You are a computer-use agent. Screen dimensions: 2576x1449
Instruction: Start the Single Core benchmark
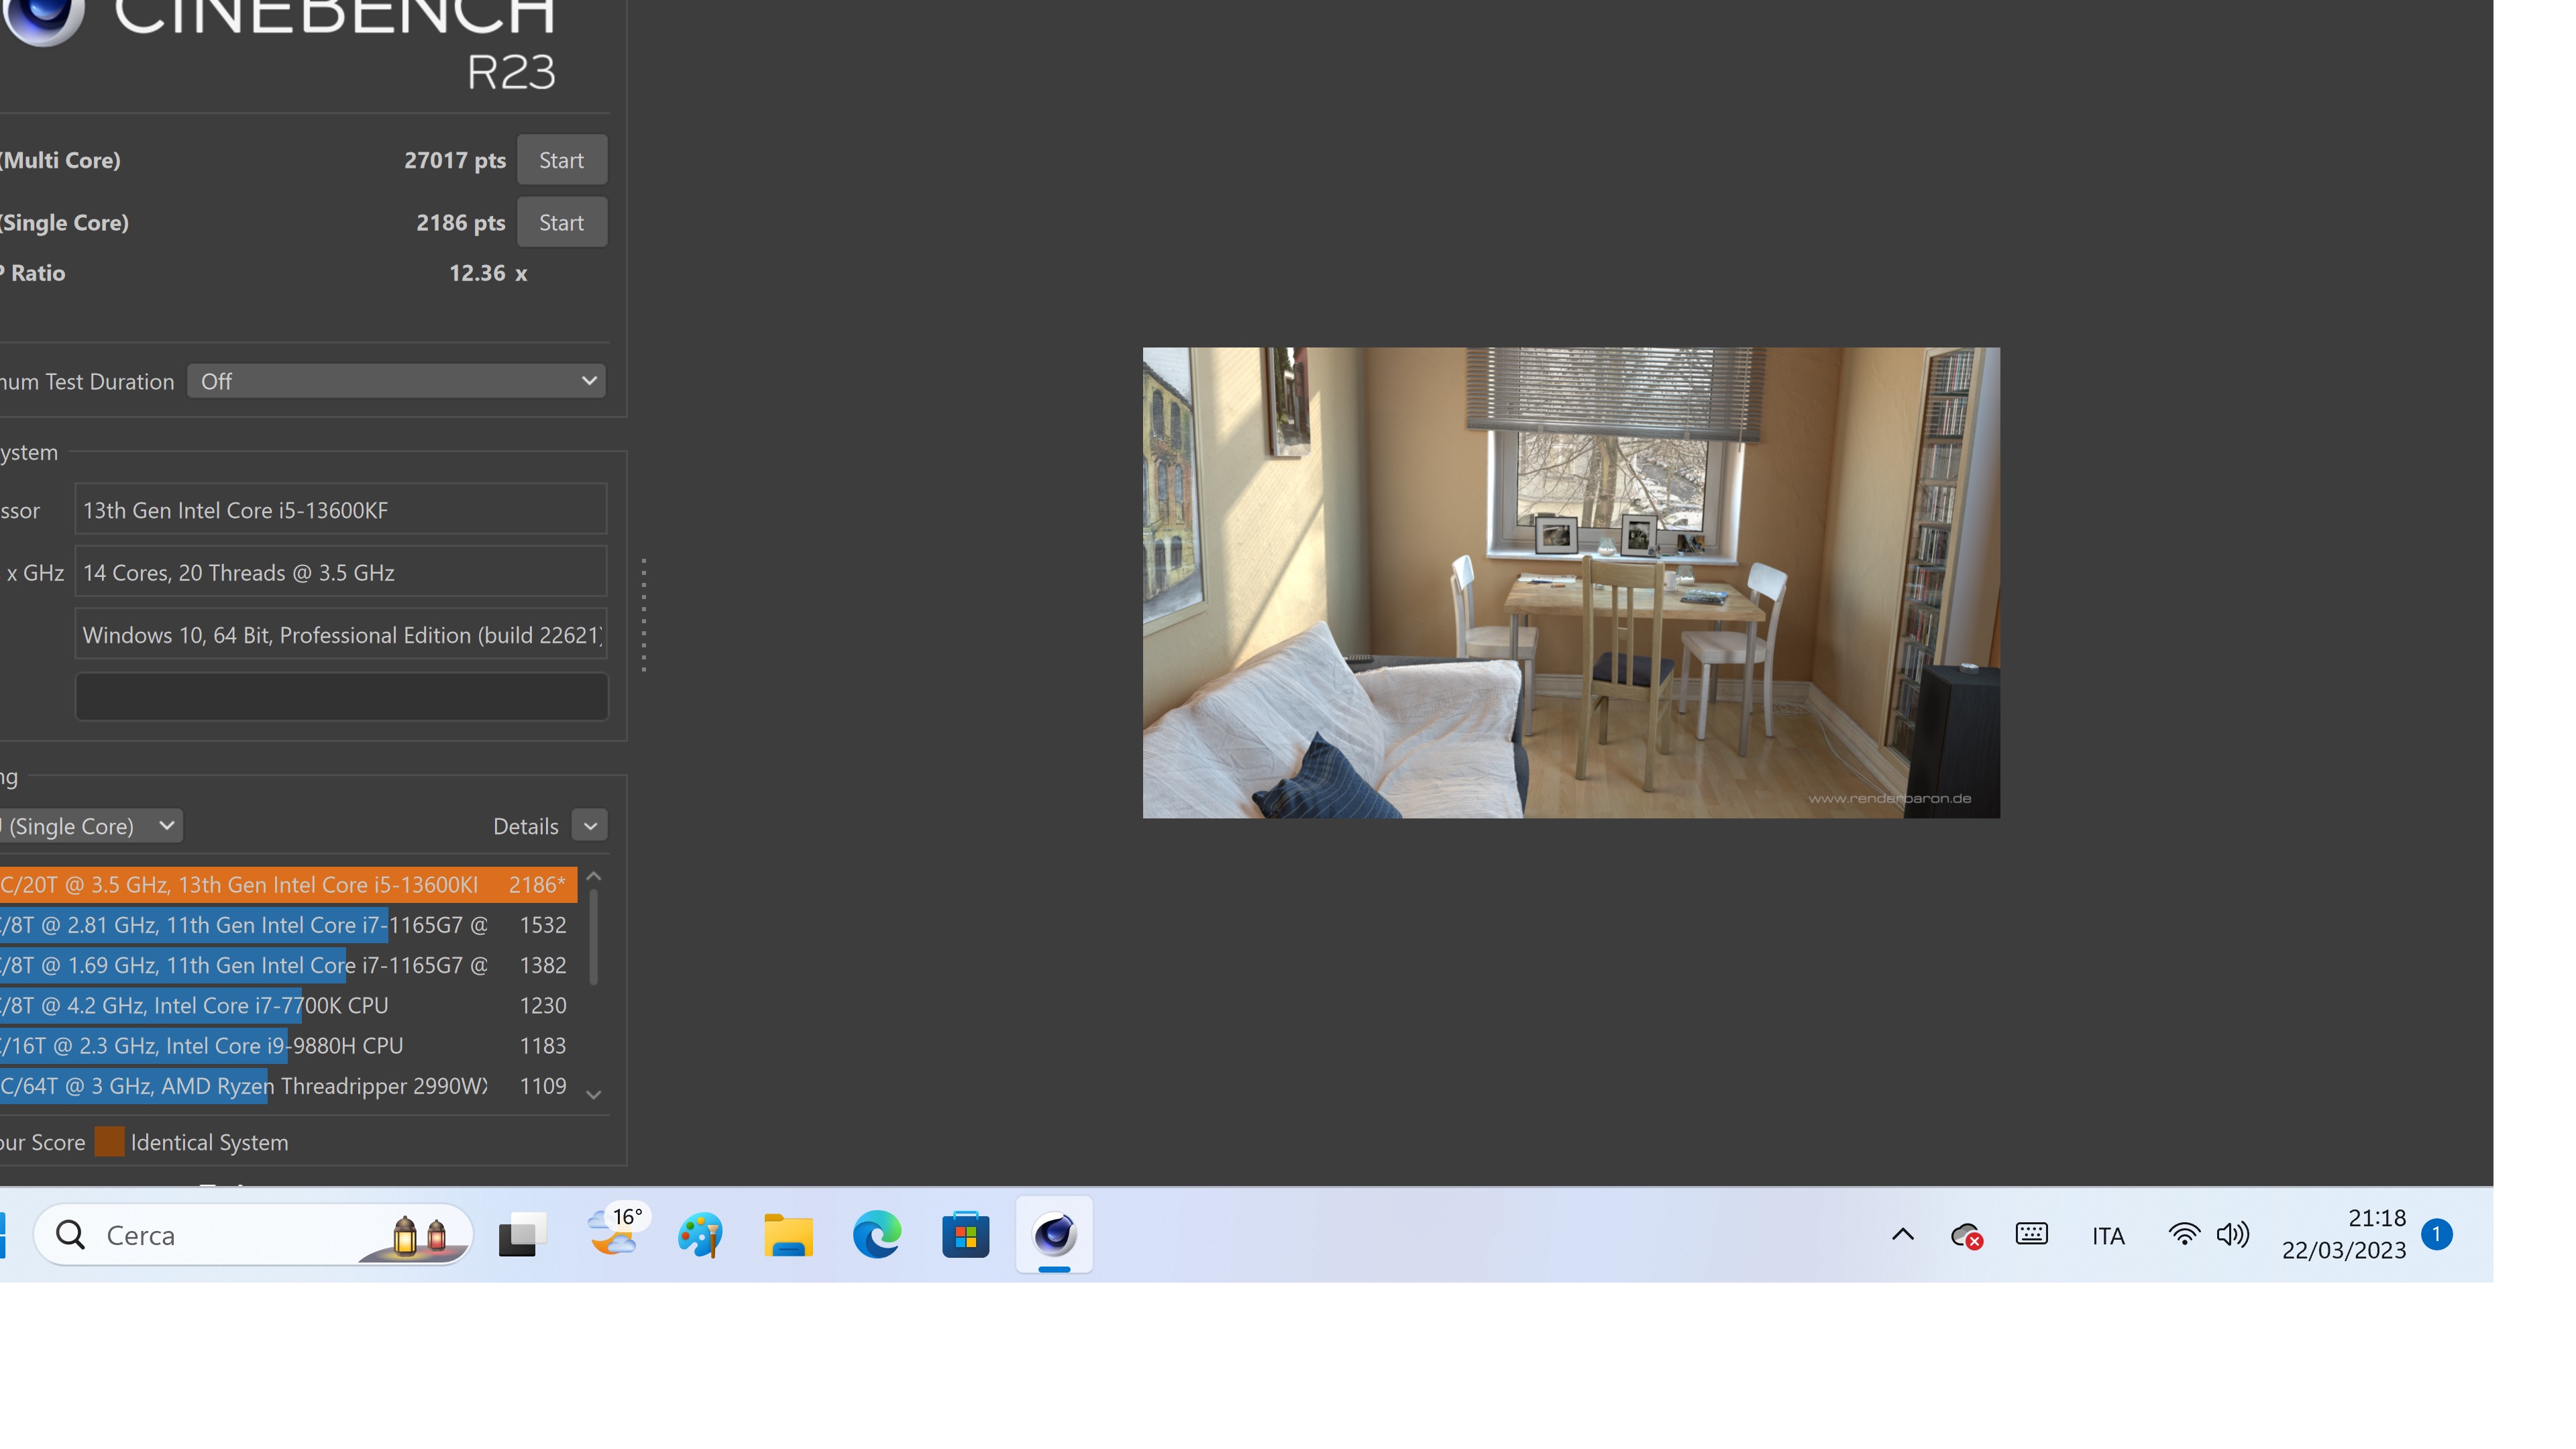tap(561, 222)
